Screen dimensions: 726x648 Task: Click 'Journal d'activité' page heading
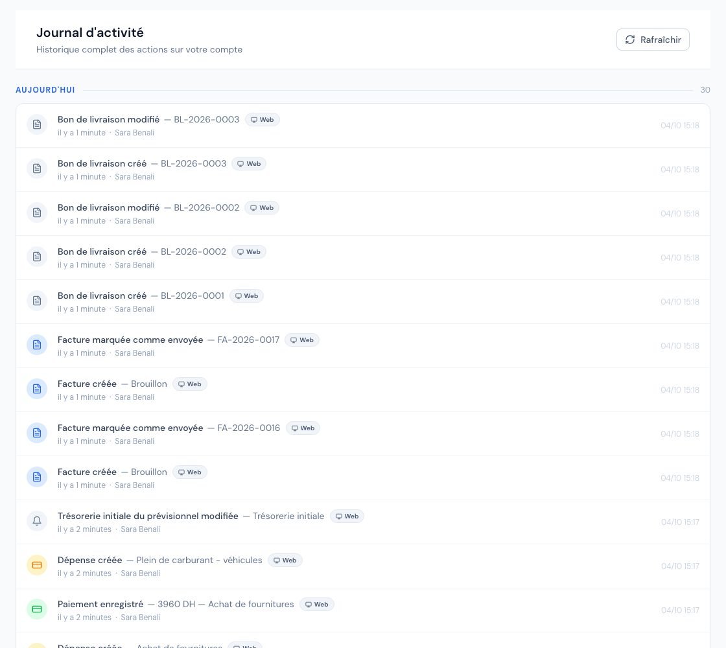coord(90,32)
